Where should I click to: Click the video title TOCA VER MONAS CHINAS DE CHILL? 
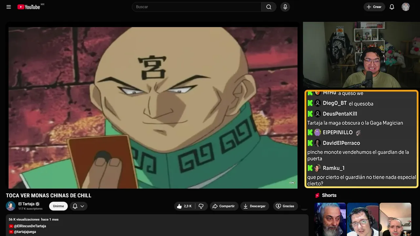[49, 195]
